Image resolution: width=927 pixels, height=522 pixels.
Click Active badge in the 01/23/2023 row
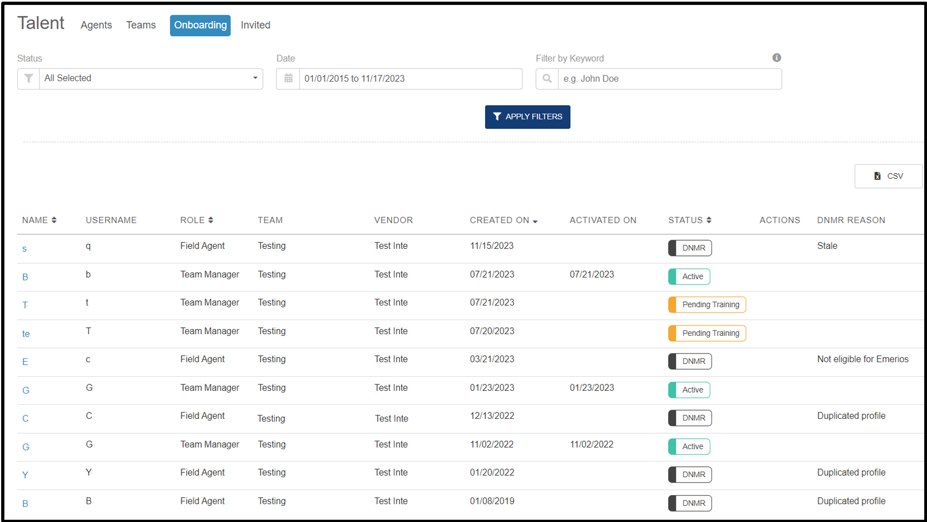point(689,390)
